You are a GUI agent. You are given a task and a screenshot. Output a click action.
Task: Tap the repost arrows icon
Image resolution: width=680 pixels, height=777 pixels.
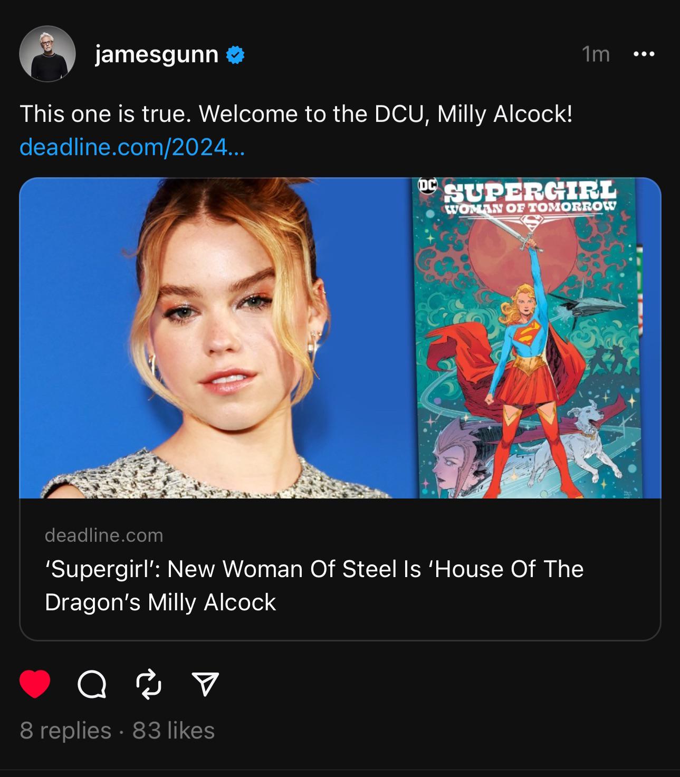coord(149,684)
